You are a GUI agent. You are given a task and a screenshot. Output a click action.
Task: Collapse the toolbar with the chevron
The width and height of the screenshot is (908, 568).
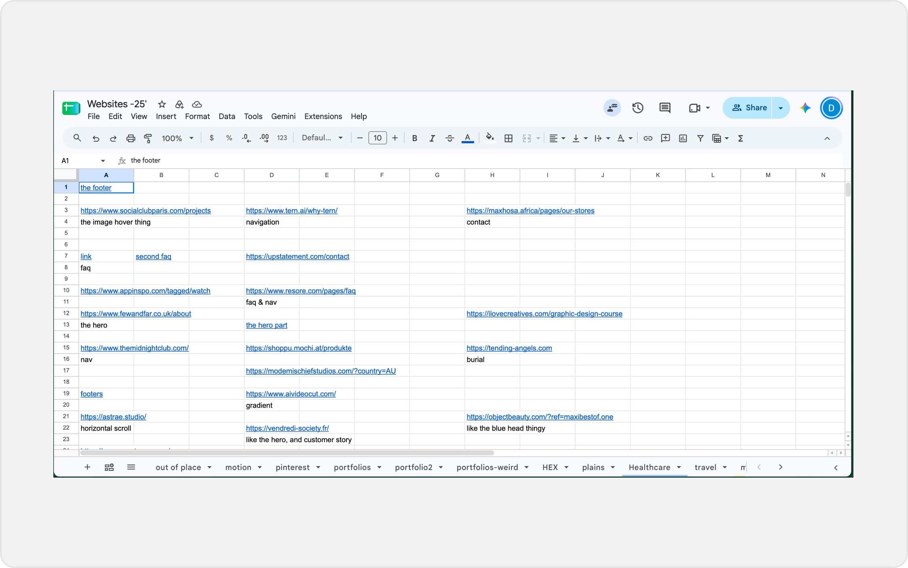(827, 138)
